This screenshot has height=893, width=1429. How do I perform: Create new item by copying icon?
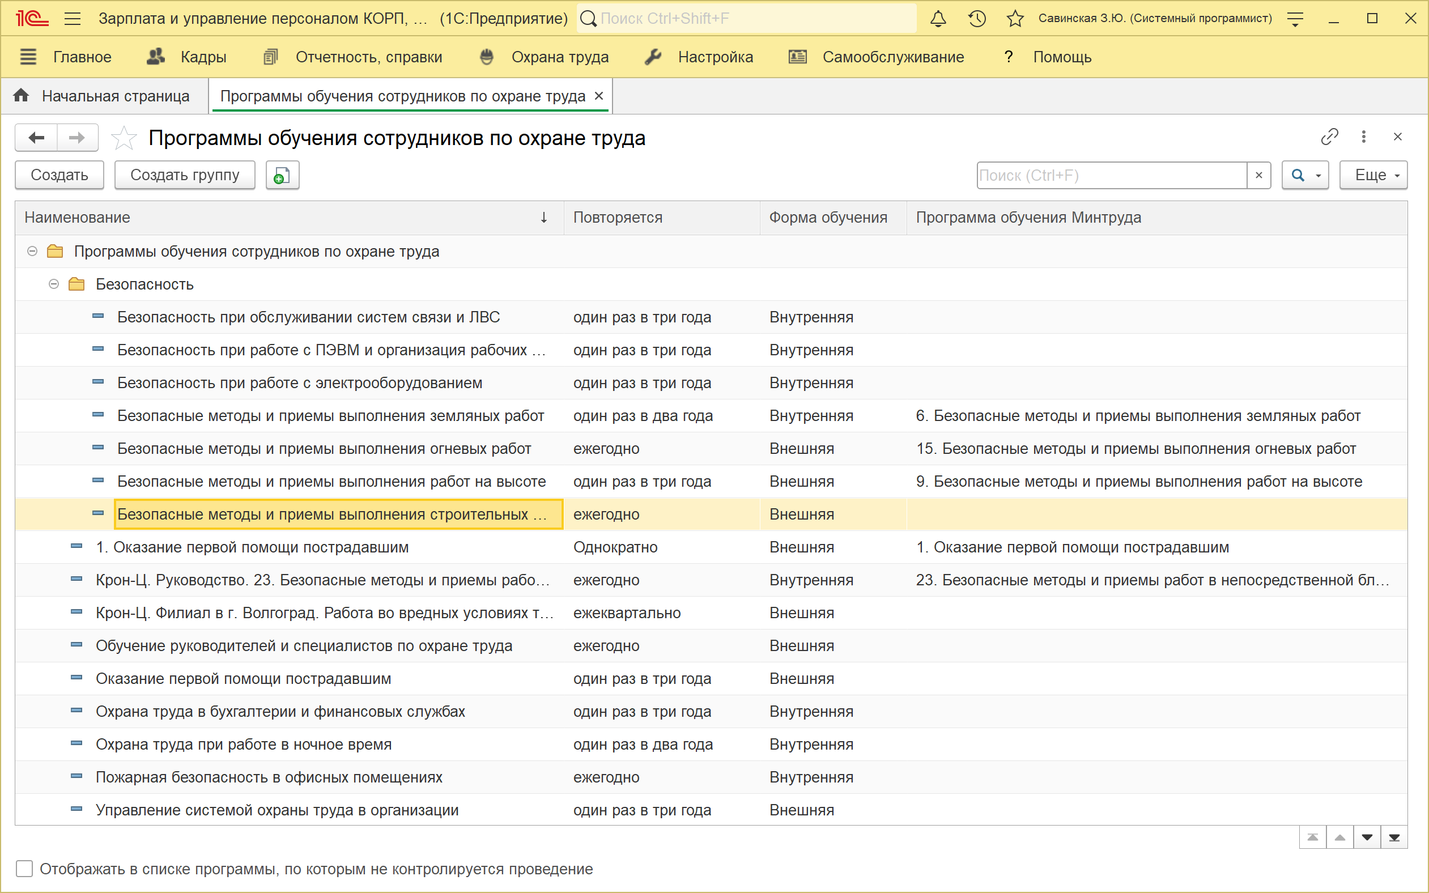[282, 176]
